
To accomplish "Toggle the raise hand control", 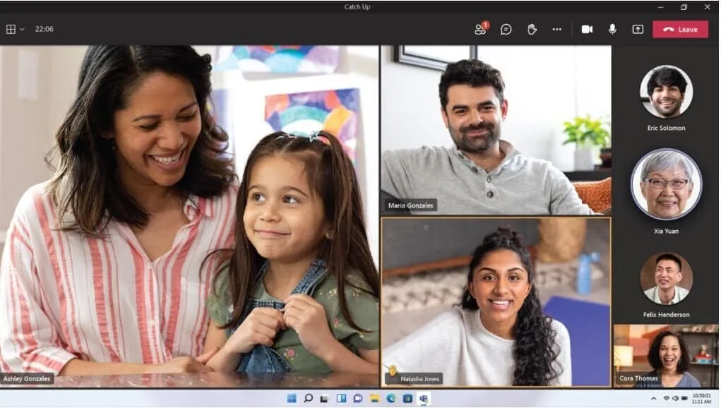I will [532, 29].
